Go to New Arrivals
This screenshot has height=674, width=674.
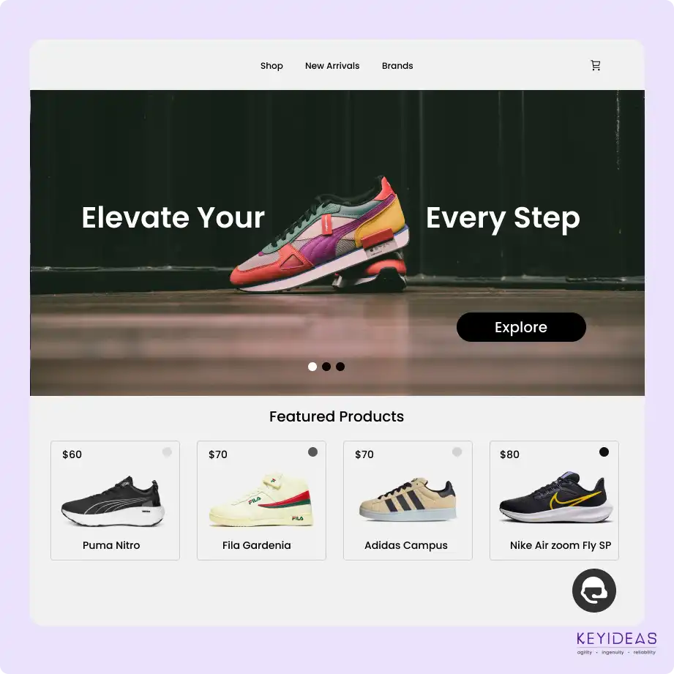(332, 66)
